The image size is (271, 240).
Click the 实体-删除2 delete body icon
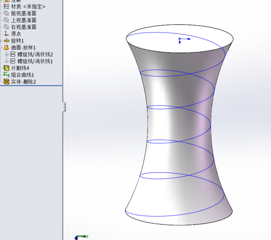6,82
